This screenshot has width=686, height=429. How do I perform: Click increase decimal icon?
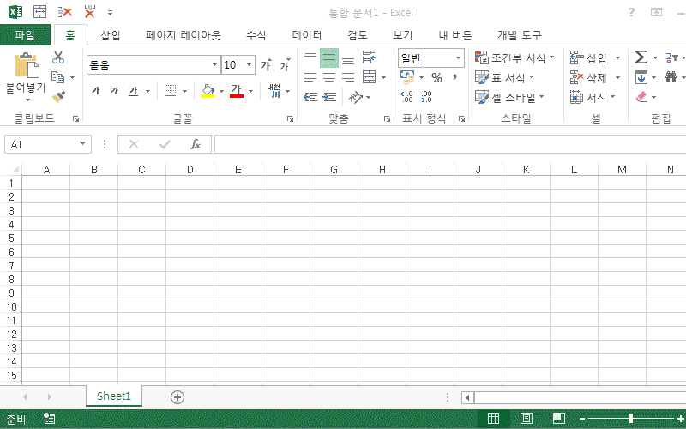406,97
